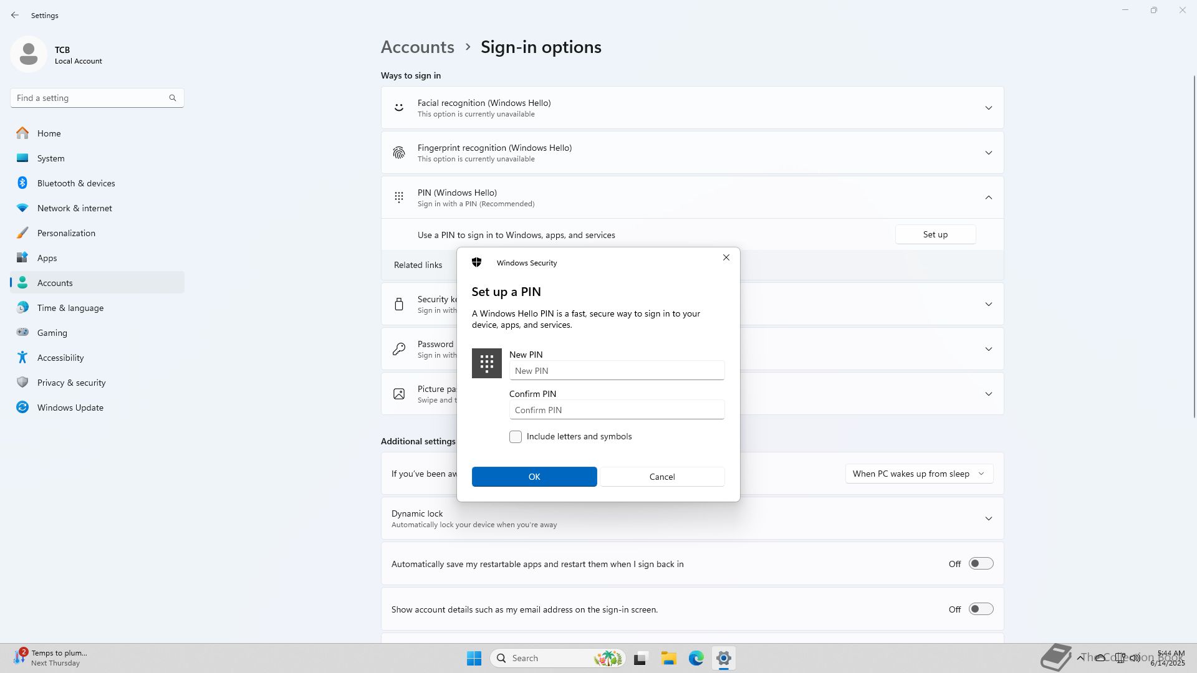Toggle automatically save restartable apps switch

pos(980,564)
